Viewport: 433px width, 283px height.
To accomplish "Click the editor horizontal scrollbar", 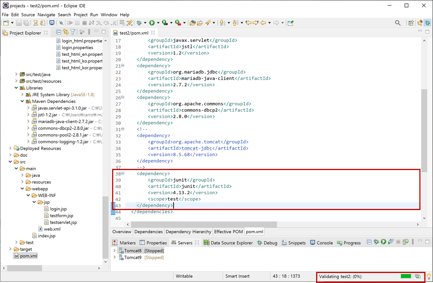I will point(204,224).
